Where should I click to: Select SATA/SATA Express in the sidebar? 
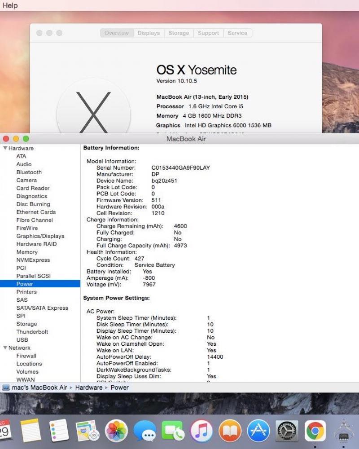[x=42, y=308]
